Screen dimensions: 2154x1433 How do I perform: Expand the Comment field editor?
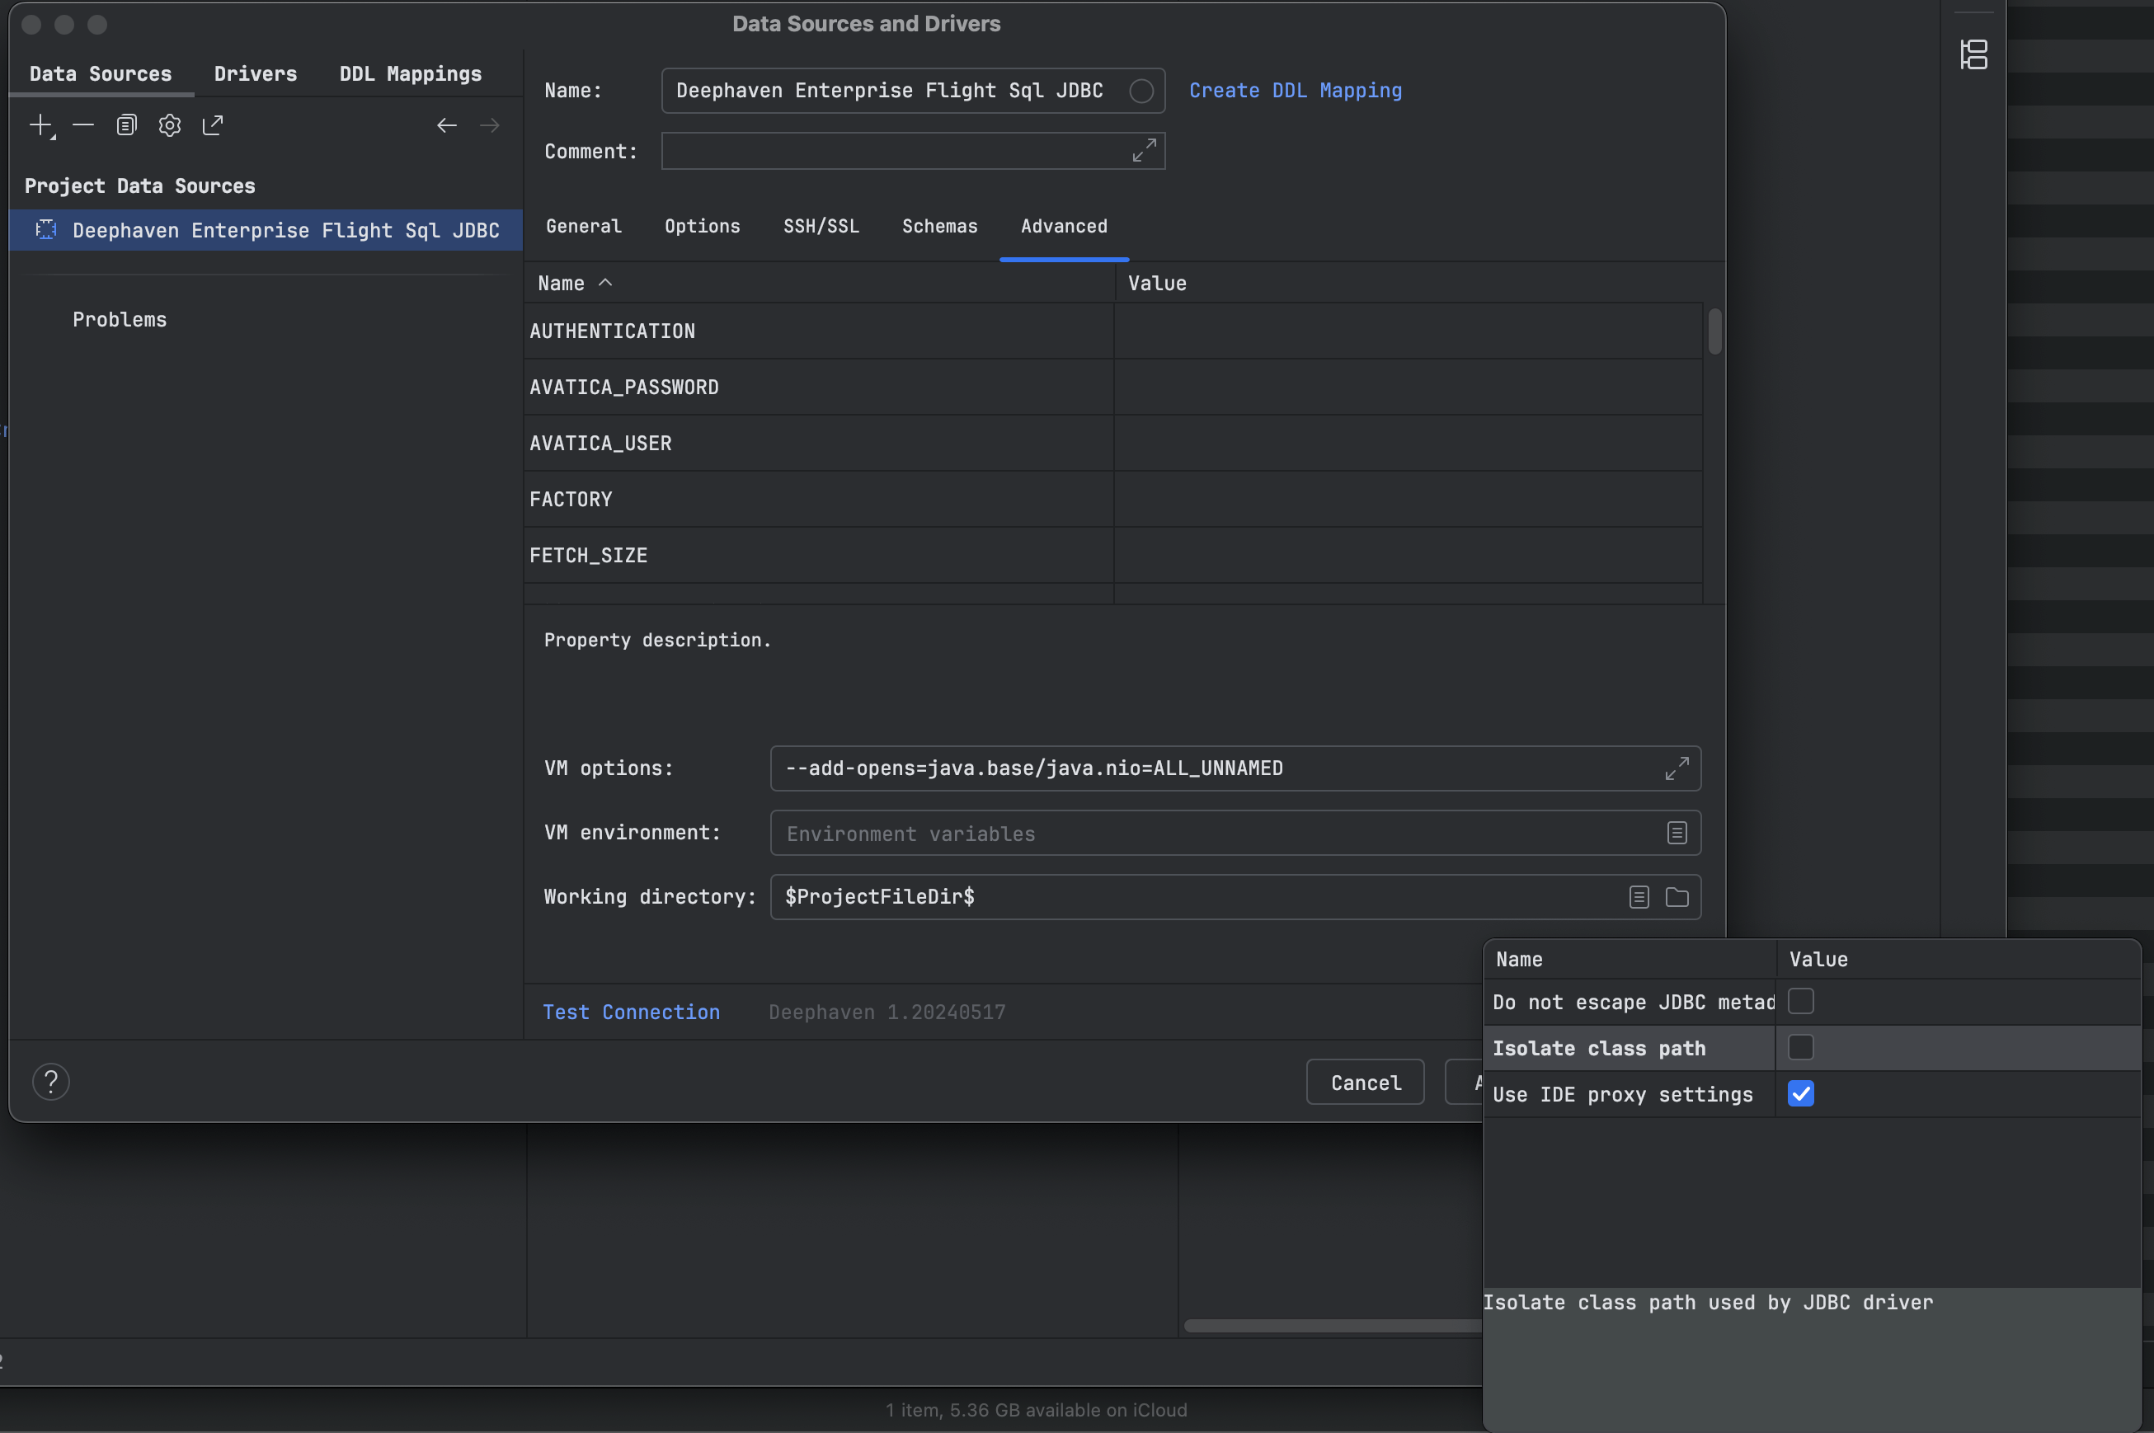click(x=1144, y=151)
